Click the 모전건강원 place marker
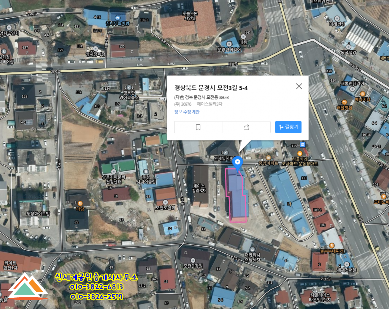This screenshot has width=389, height=309. click(193, 260)
